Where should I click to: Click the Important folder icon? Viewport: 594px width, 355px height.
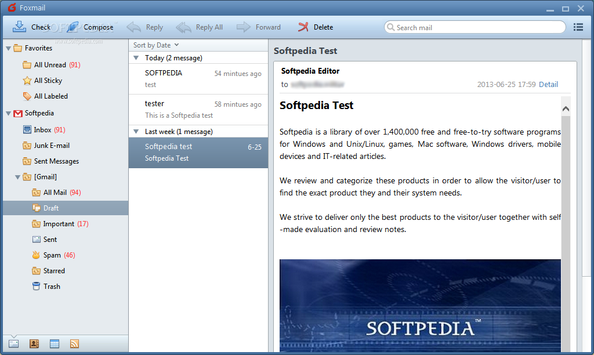point(36,224)
